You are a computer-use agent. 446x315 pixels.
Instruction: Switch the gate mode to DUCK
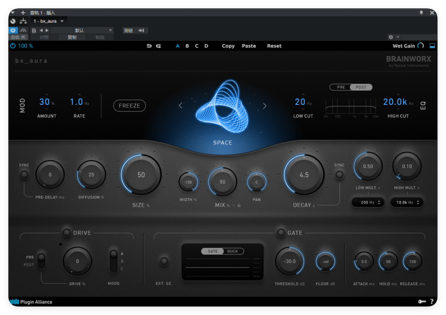pos(233,251)
